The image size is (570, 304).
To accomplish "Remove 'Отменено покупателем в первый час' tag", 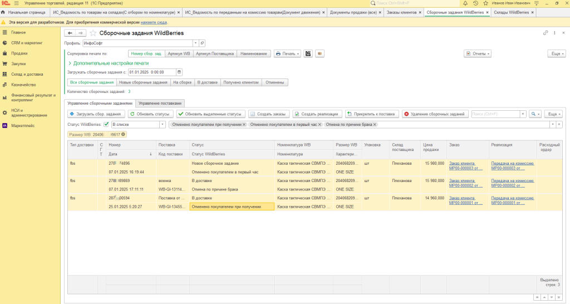I will click(320, 124).
